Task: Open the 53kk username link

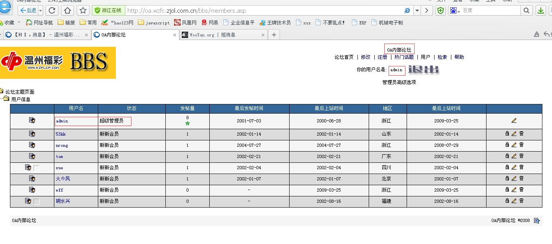Action: (61, 134)
